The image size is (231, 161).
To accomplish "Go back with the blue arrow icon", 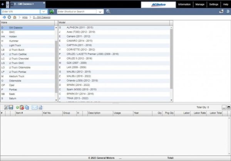I will 4,17.
